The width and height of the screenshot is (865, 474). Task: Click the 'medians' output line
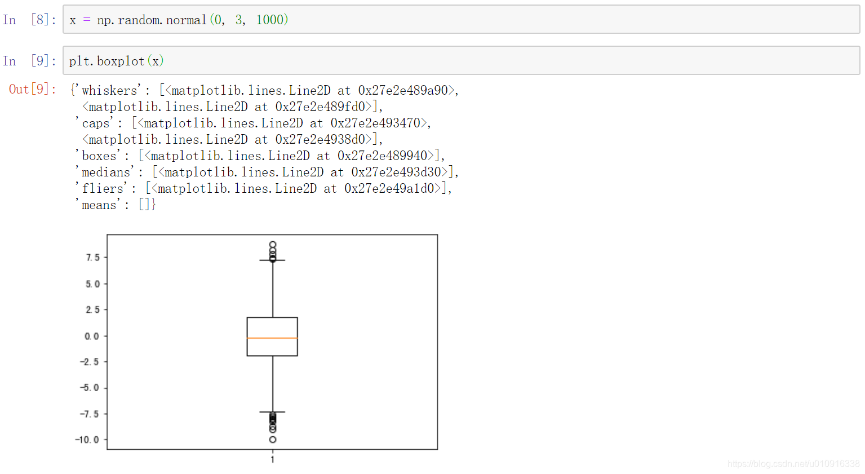tap(267, 172)
